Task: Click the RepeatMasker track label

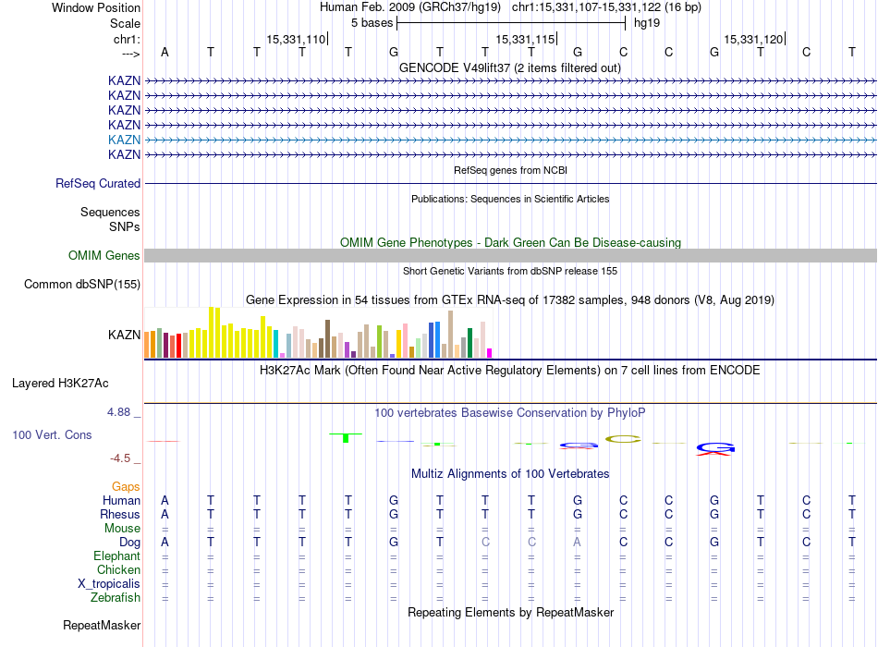Action: tap(102, 625)
